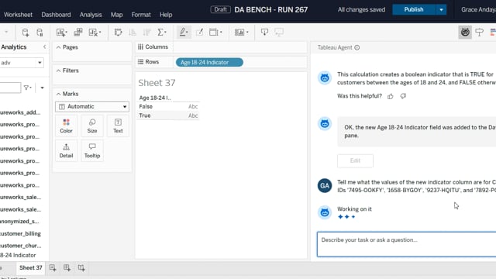Viewport: 496px width, 279px height.
Task: Select the customer_billing table in data pane
Action: (x=21, y=234)
